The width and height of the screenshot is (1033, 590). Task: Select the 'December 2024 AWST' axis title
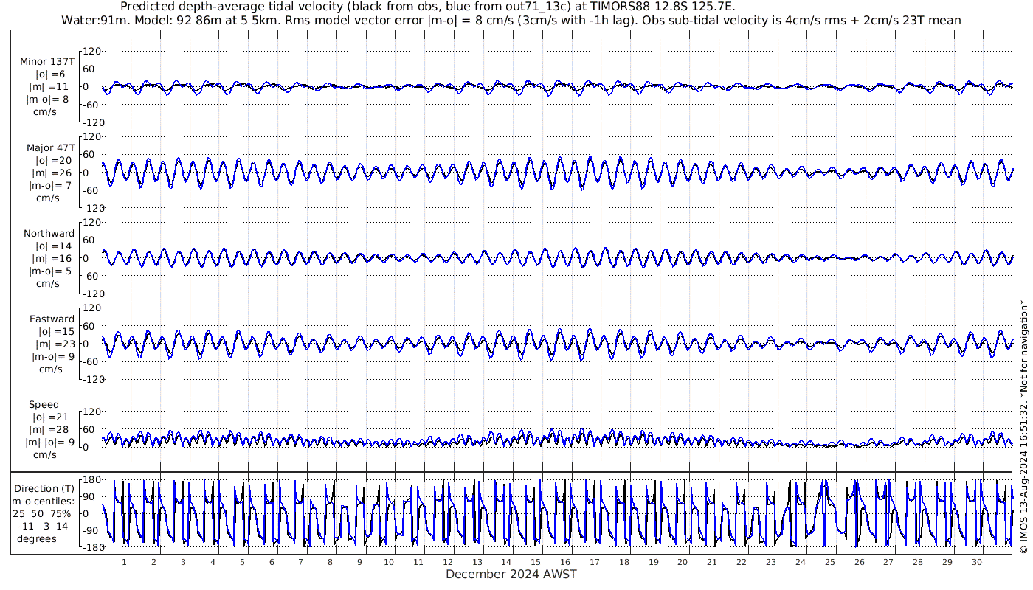click(x=511, y=574)
